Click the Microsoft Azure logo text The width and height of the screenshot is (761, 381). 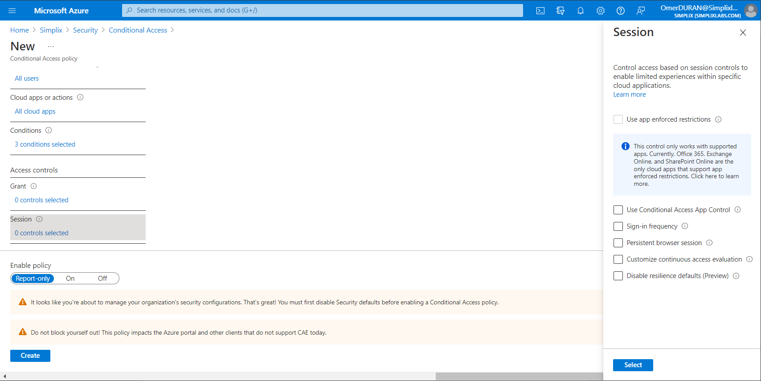click(61, 11)
